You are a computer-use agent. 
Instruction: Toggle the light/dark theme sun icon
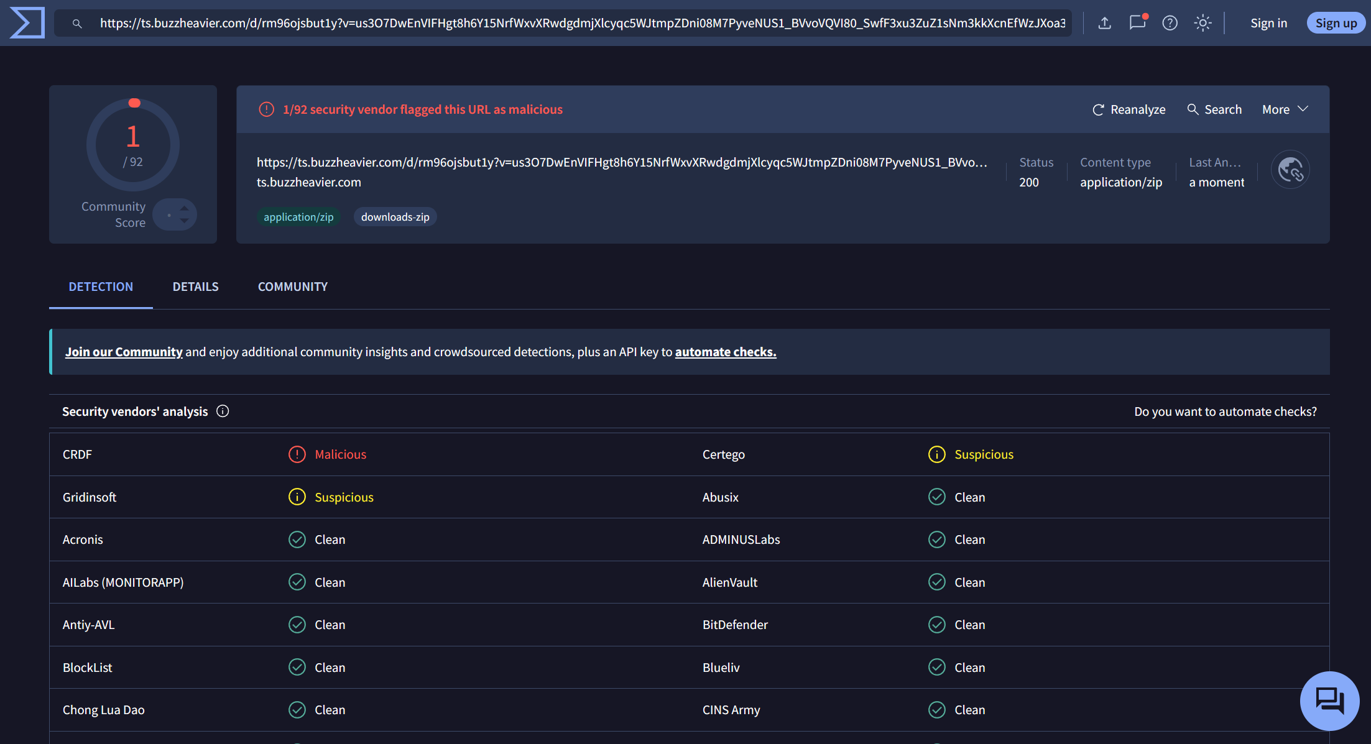click(x=1203, y=23)
